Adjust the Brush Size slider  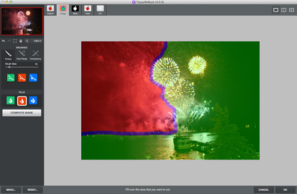tap(21, 67)
